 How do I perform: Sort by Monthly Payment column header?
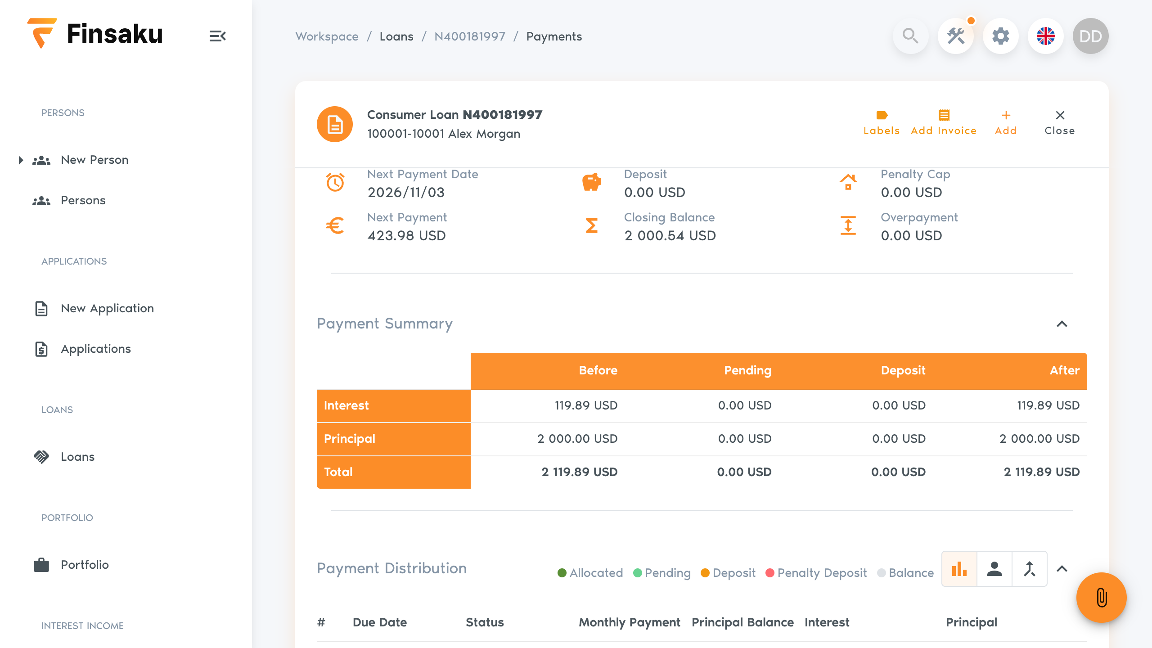click(x=630, y=622)
